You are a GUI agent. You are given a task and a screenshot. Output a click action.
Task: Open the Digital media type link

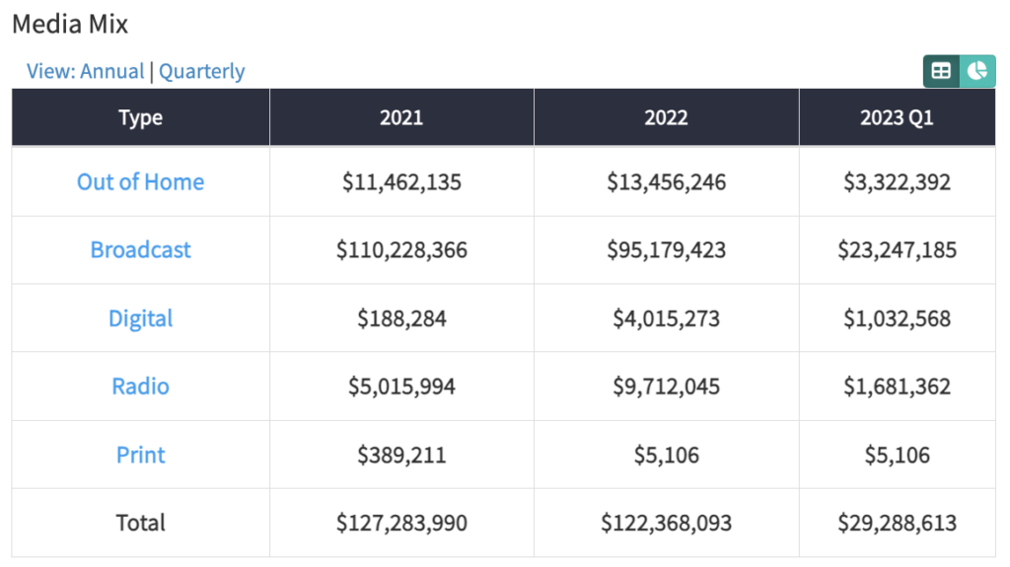(140, 319)
